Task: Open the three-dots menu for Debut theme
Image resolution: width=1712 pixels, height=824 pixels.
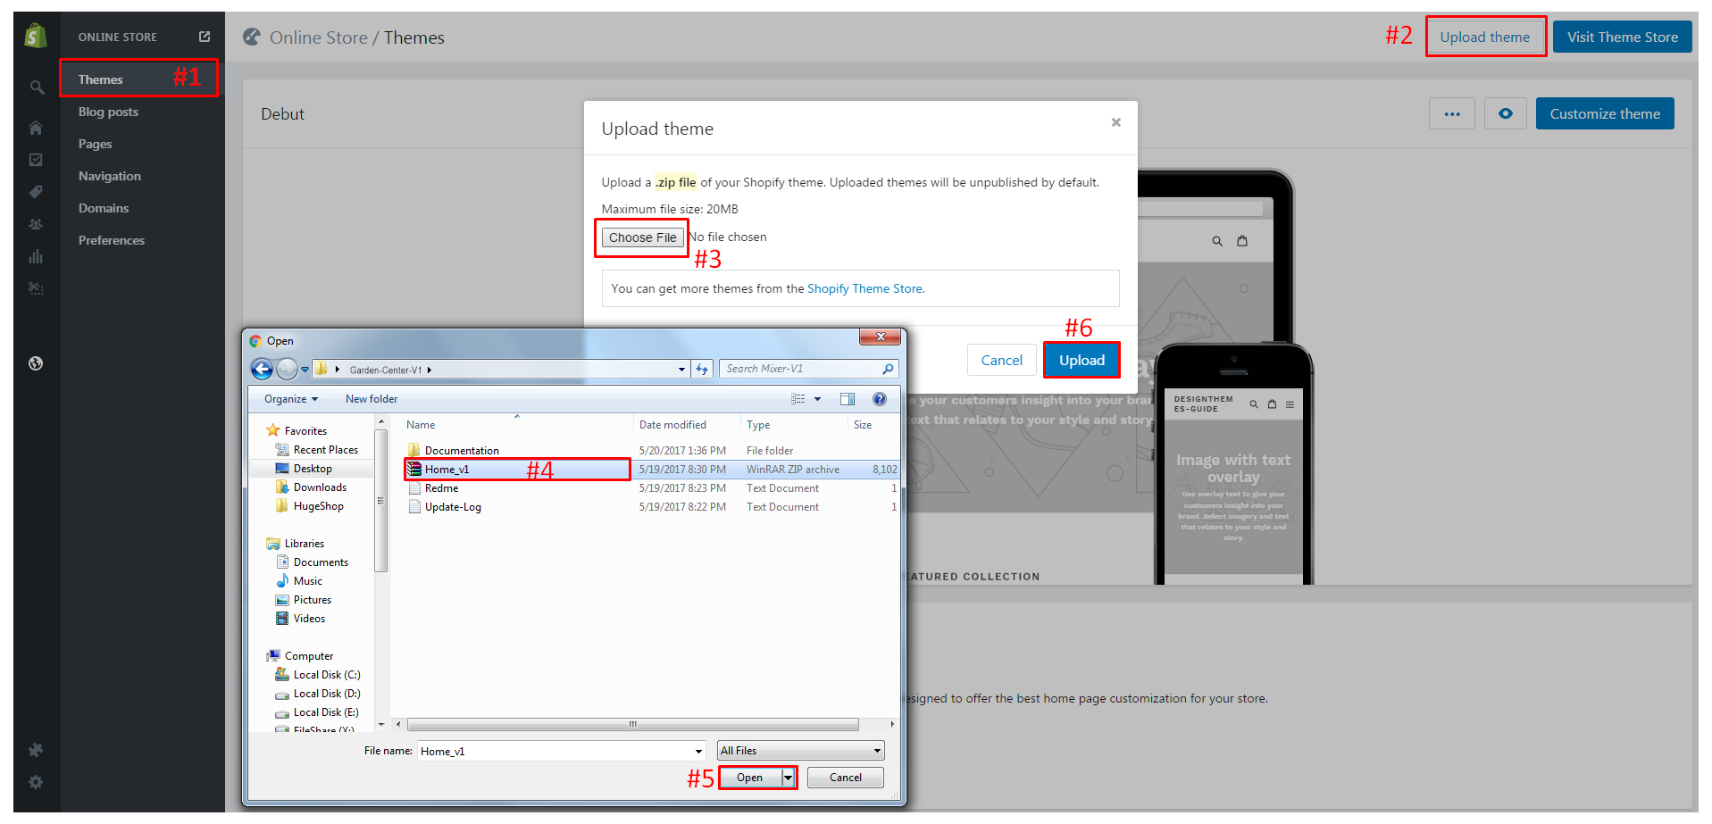Action: tap(1452, 113)
